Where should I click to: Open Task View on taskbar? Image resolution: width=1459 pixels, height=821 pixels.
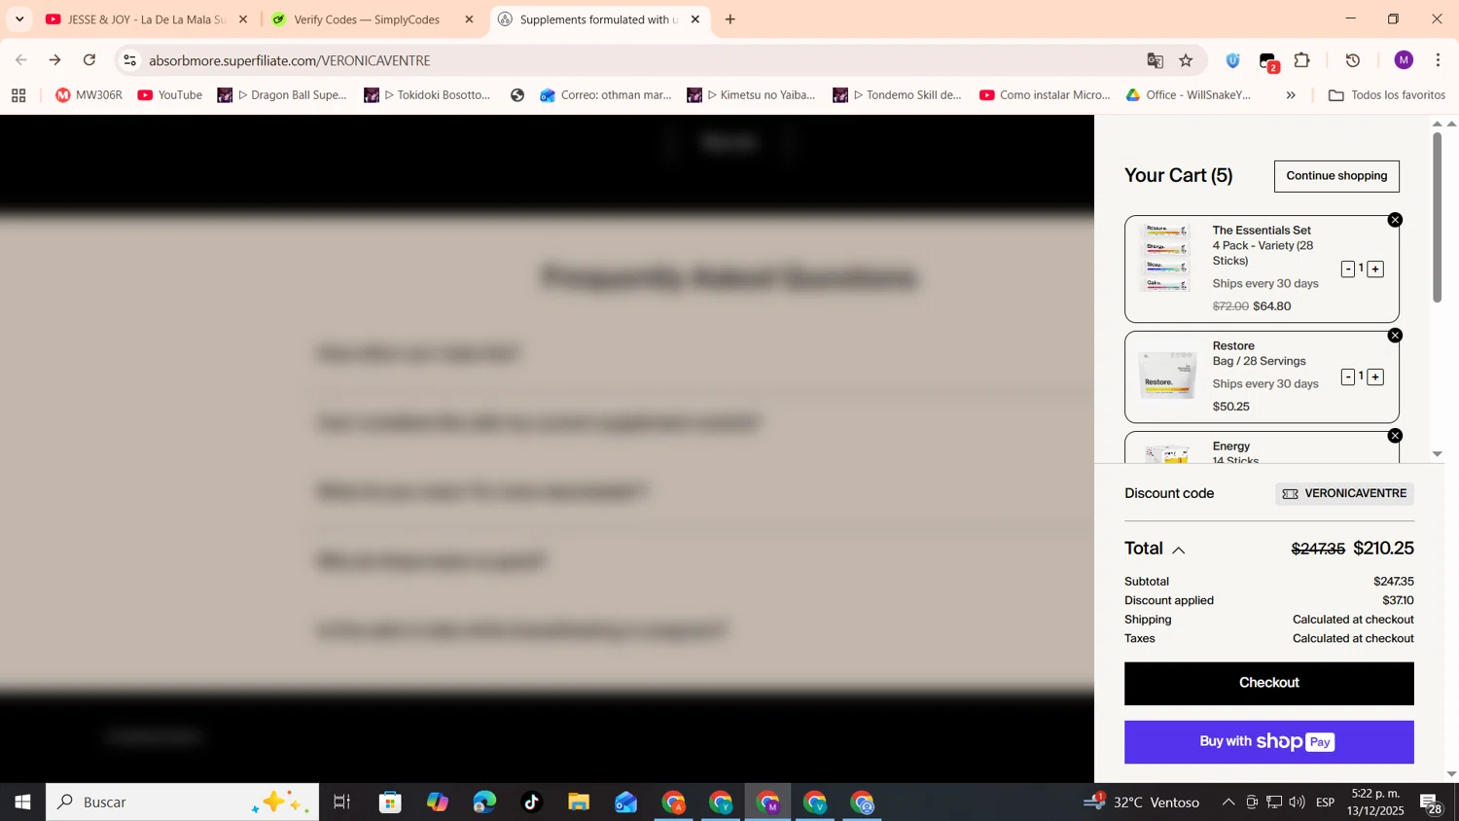[341, 803]
